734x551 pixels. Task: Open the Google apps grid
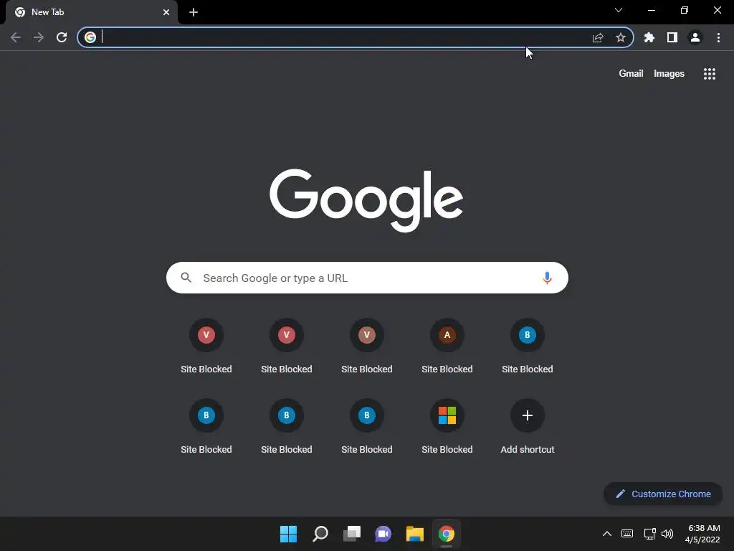[709, 74]
